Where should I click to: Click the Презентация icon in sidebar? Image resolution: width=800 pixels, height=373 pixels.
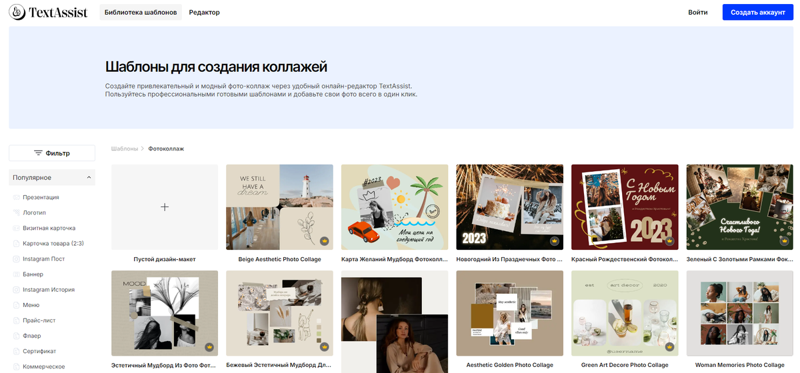click(x=17, y=197)
